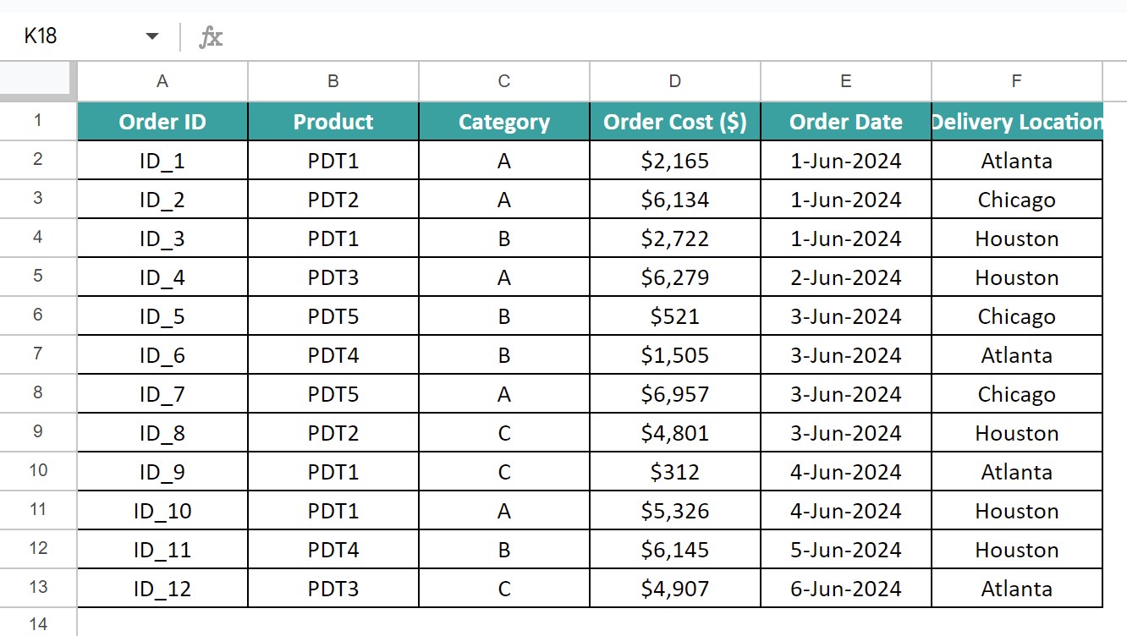Click the Order ID header cell
Screen dimensions: 1127x636
[x=162, y=122]
